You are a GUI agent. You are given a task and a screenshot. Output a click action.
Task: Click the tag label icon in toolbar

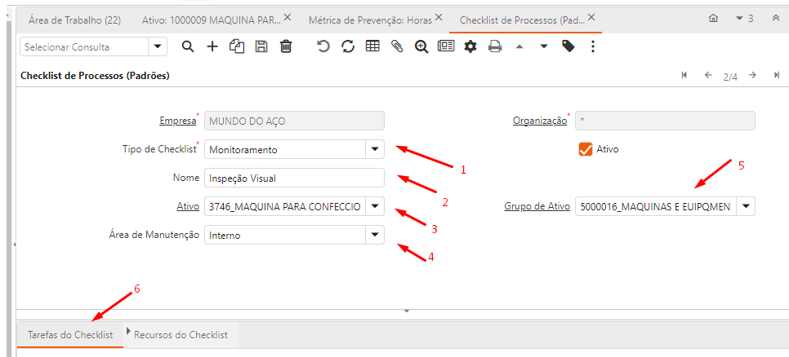coord(568,46)
